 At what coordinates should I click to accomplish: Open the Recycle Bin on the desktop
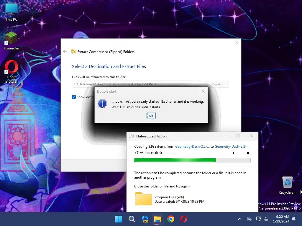tap(287, 185)
